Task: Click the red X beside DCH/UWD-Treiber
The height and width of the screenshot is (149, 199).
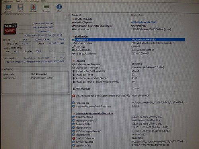Action: point(74,138)
